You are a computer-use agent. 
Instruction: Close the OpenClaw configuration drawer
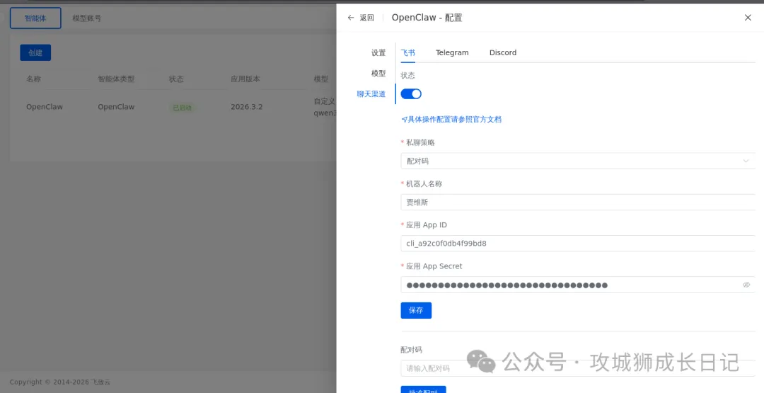tap(748, 18)
